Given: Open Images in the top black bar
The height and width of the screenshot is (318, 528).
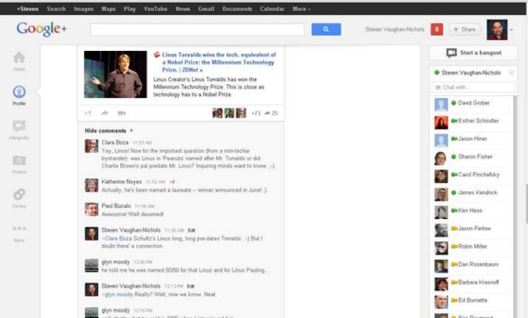Looking at the screenshot, I should (x=83, y=9).
